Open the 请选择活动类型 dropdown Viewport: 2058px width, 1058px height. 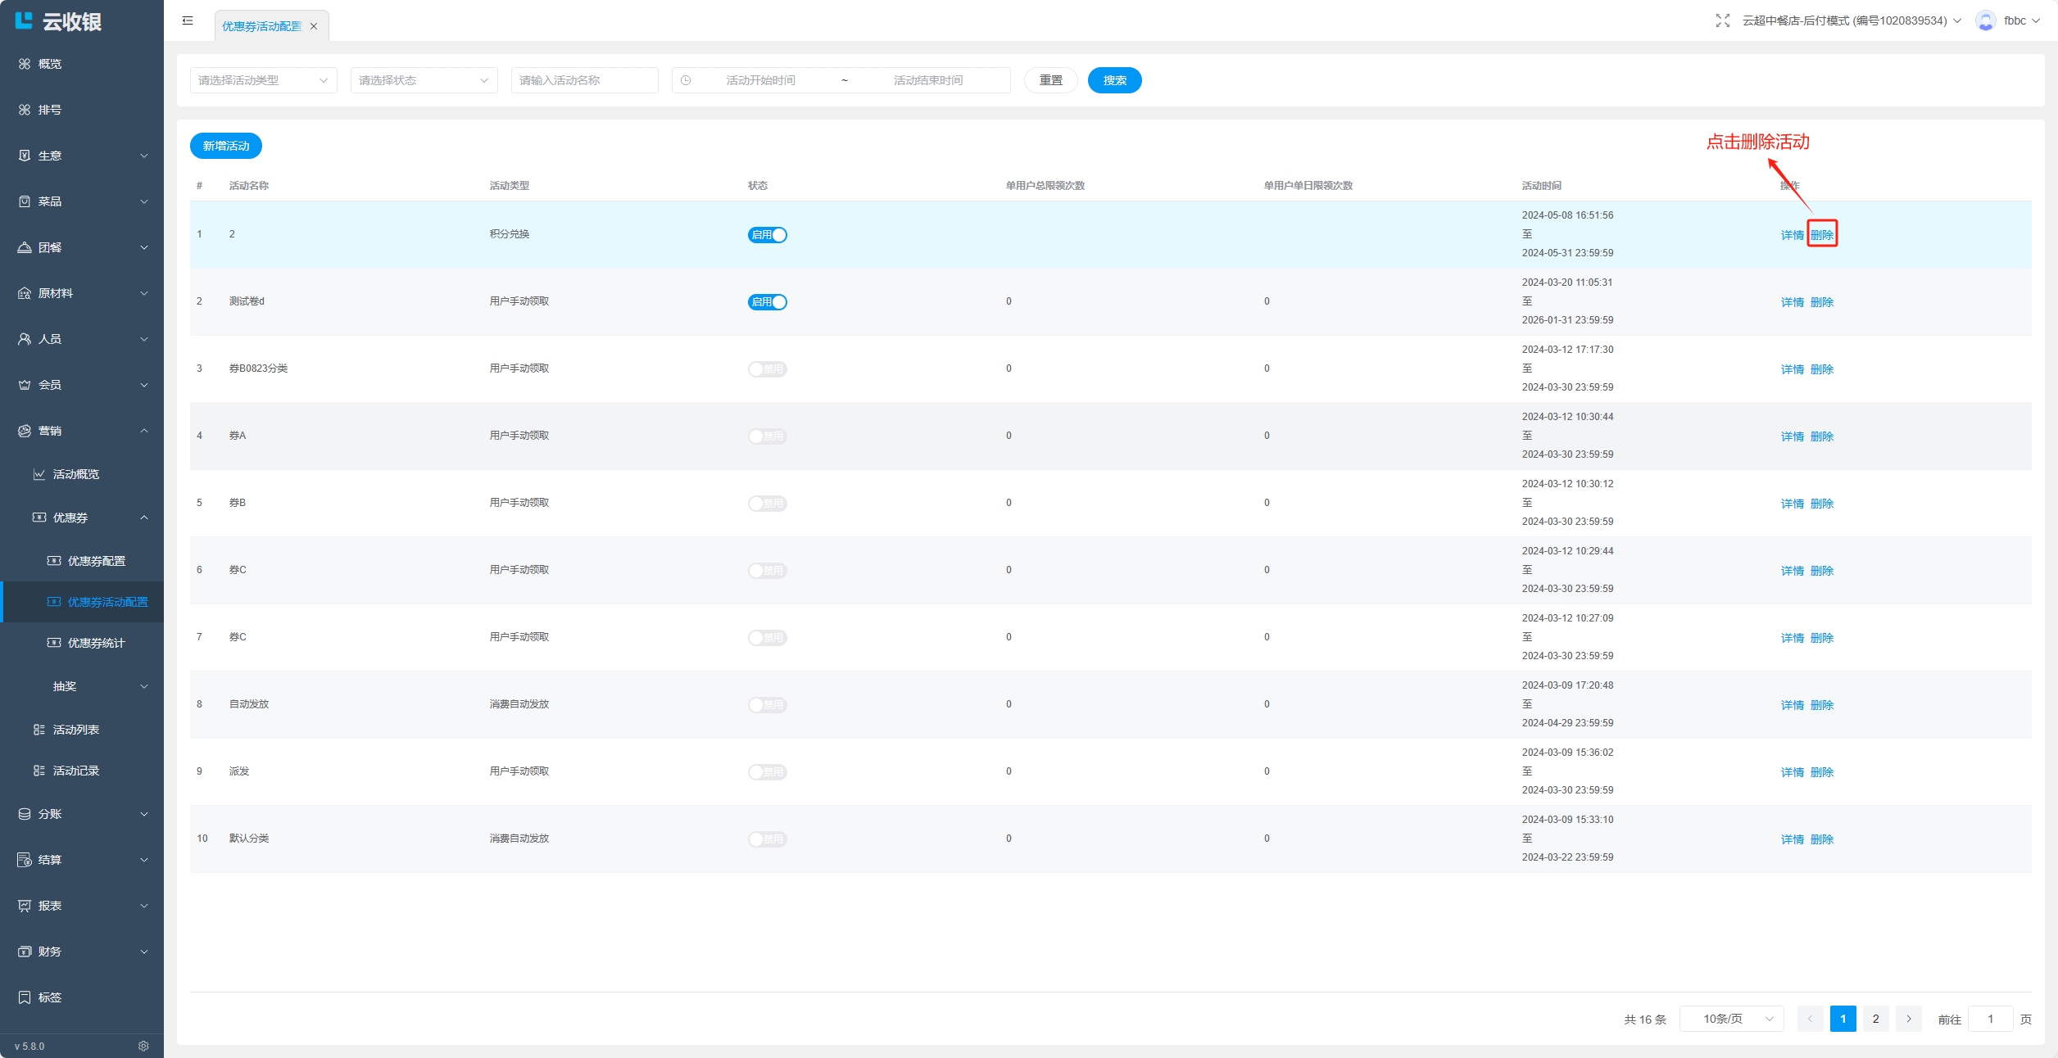click(x=263, y=80)
